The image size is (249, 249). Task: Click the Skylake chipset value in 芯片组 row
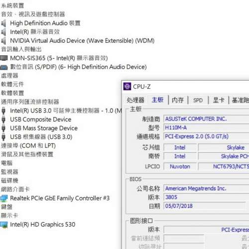pyautogui.click(x=224, y=147)
